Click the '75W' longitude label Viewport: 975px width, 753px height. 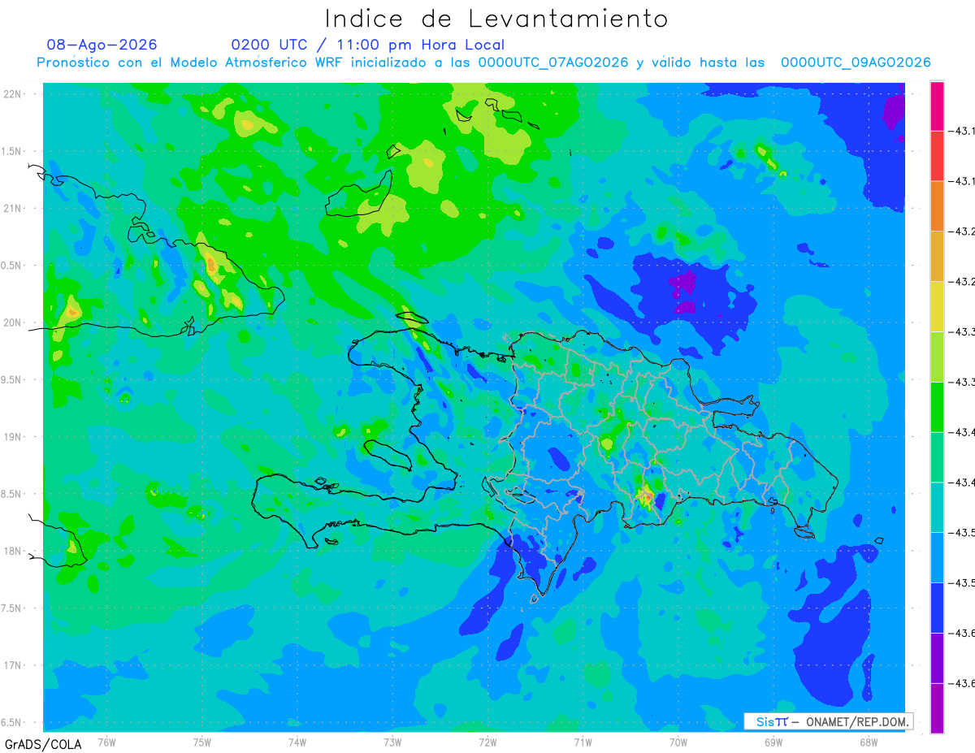(202, 742)
